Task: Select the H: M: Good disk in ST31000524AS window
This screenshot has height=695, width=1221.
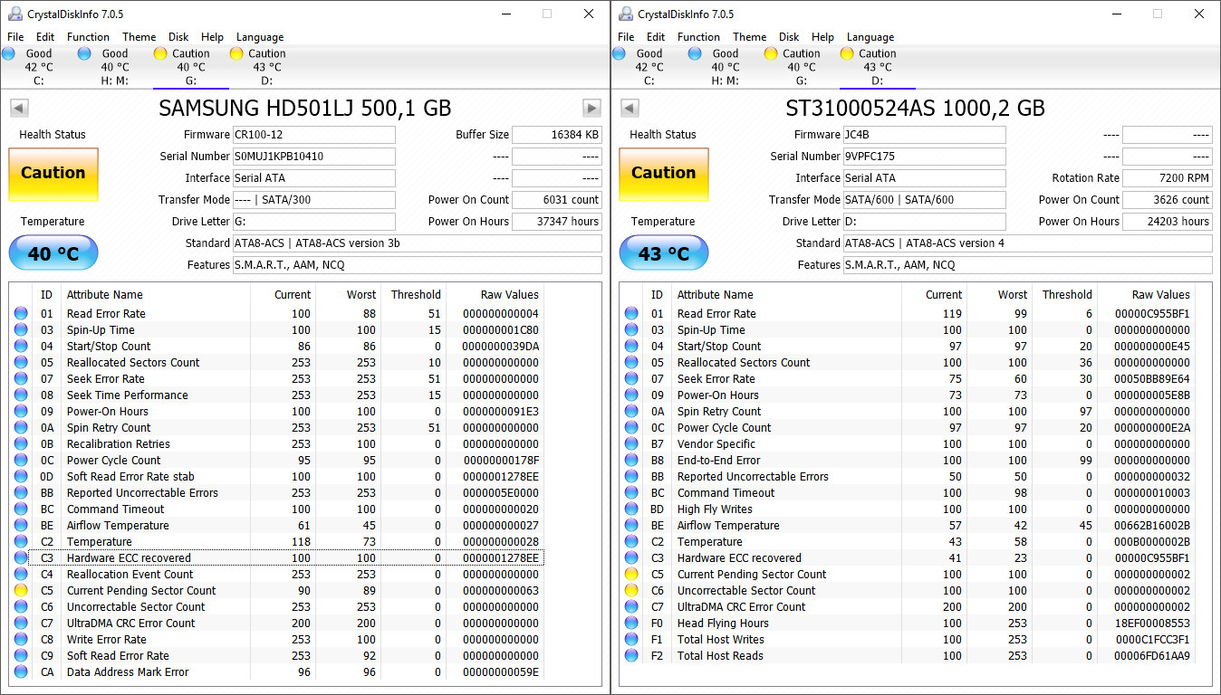Action: 726,67
